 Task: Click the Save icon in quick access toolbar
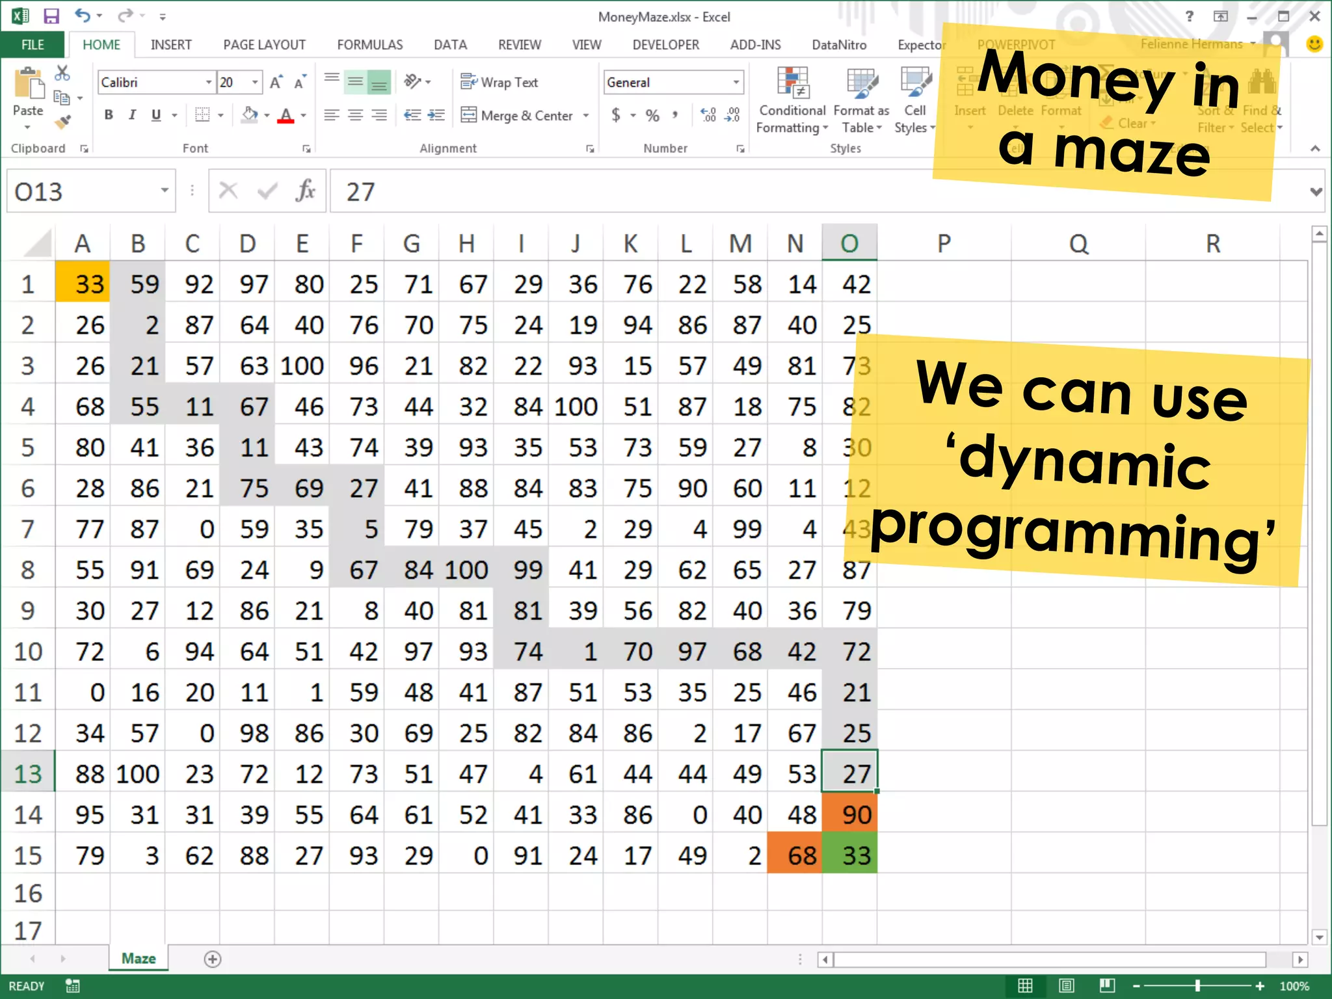[x=51, y=16]
